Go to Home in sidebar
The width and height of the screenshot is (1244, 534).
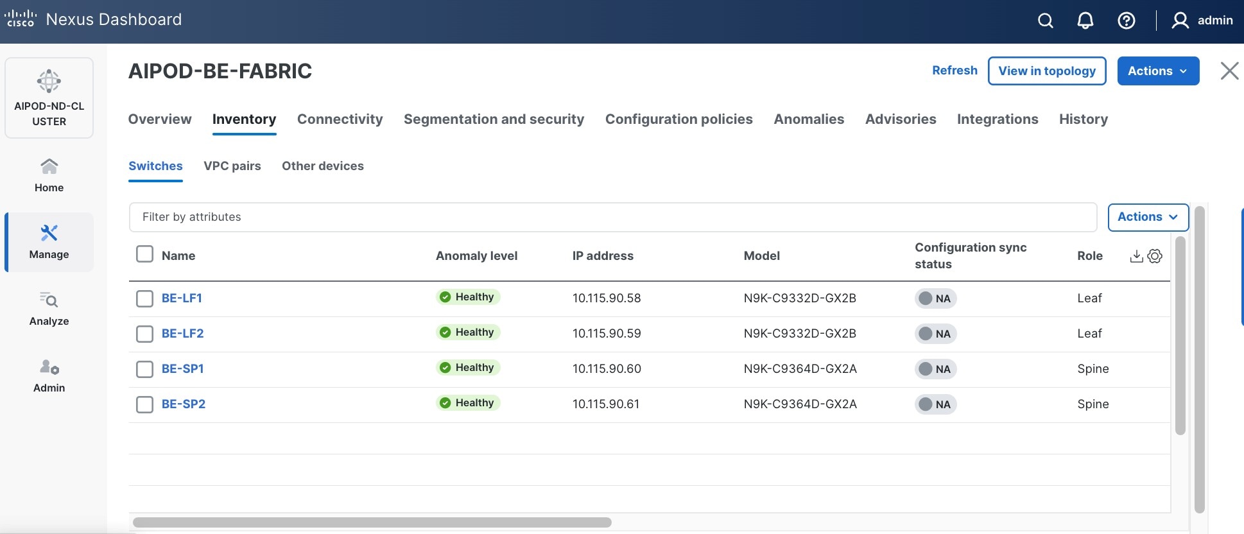[x=49, y=175]
